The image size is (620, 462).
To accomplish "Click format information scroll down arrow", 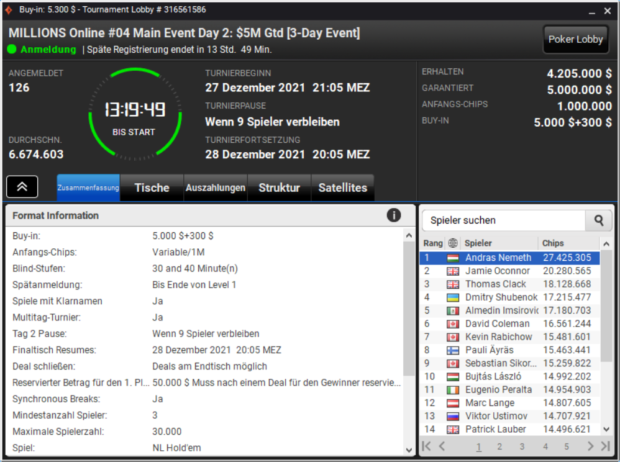I will pyautogui.click(x=409, y=450).
